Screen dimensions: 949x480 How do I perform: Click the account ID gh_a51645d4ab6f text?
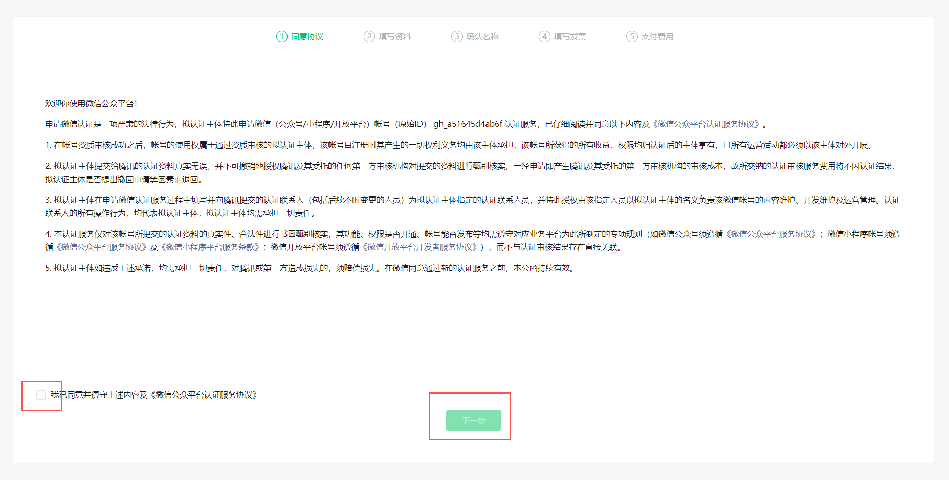coord(468,124)
